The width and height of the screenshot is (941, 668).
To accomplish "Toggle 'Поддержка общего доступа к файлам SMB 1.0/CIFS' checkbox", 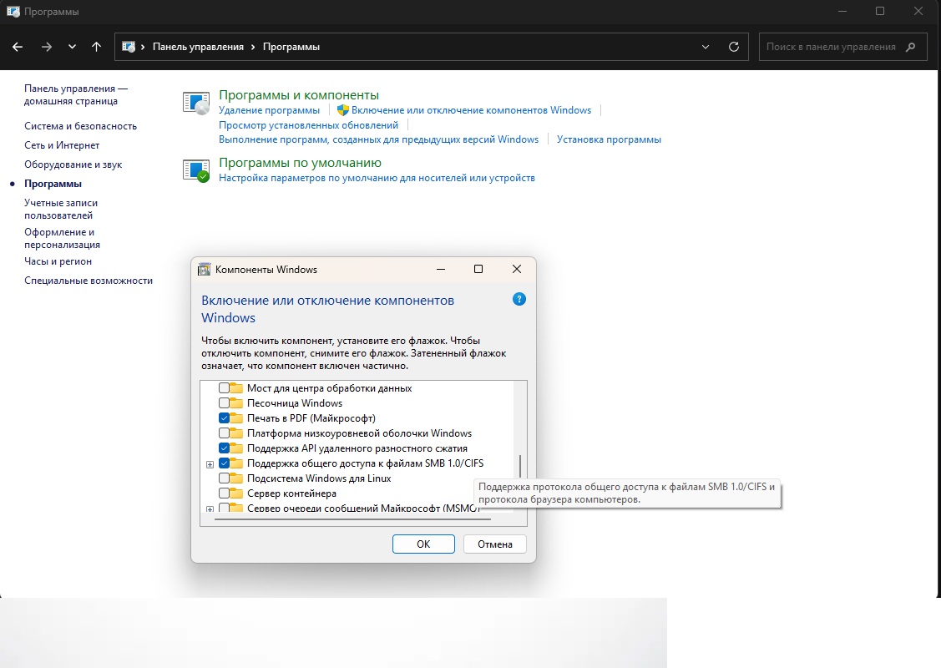I will click(x=224, y=463).
